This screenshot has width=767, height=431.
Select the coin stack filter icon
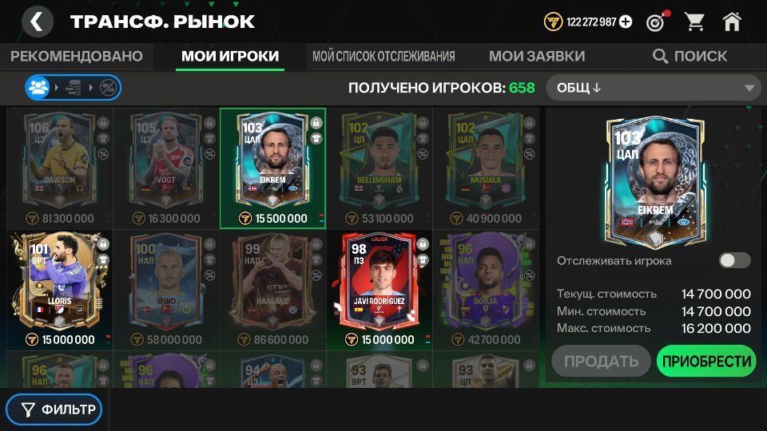(74, 88)
